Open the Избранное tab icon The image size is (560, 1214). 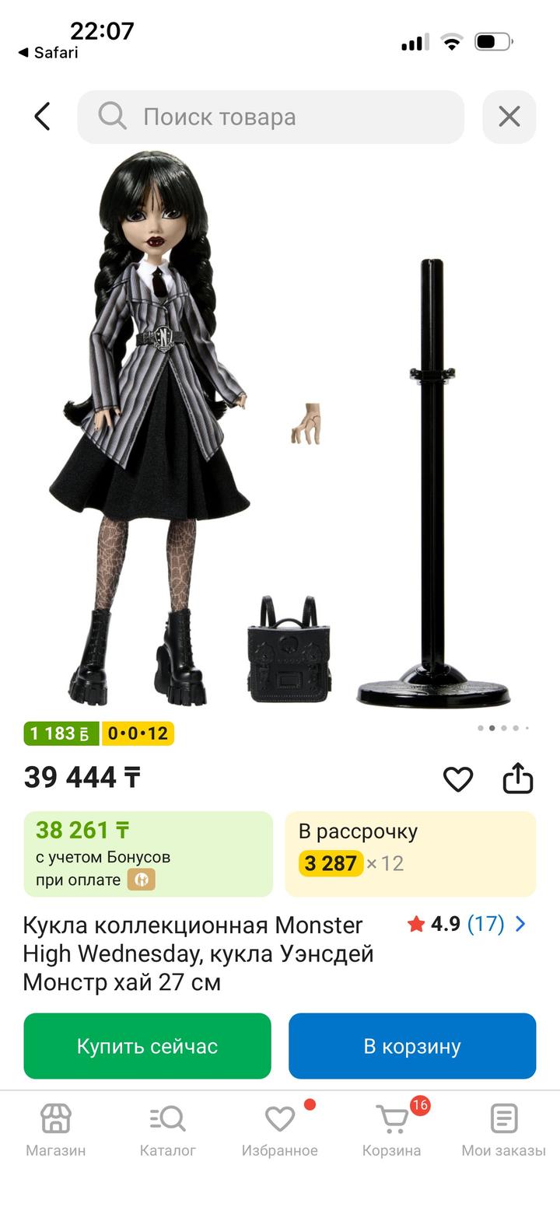click(x=280, y=1119)
